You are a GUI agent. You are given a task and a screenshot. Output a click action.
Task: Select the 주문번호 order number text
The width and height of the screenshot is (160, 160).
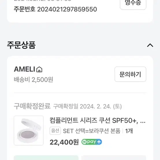[55, 9]
